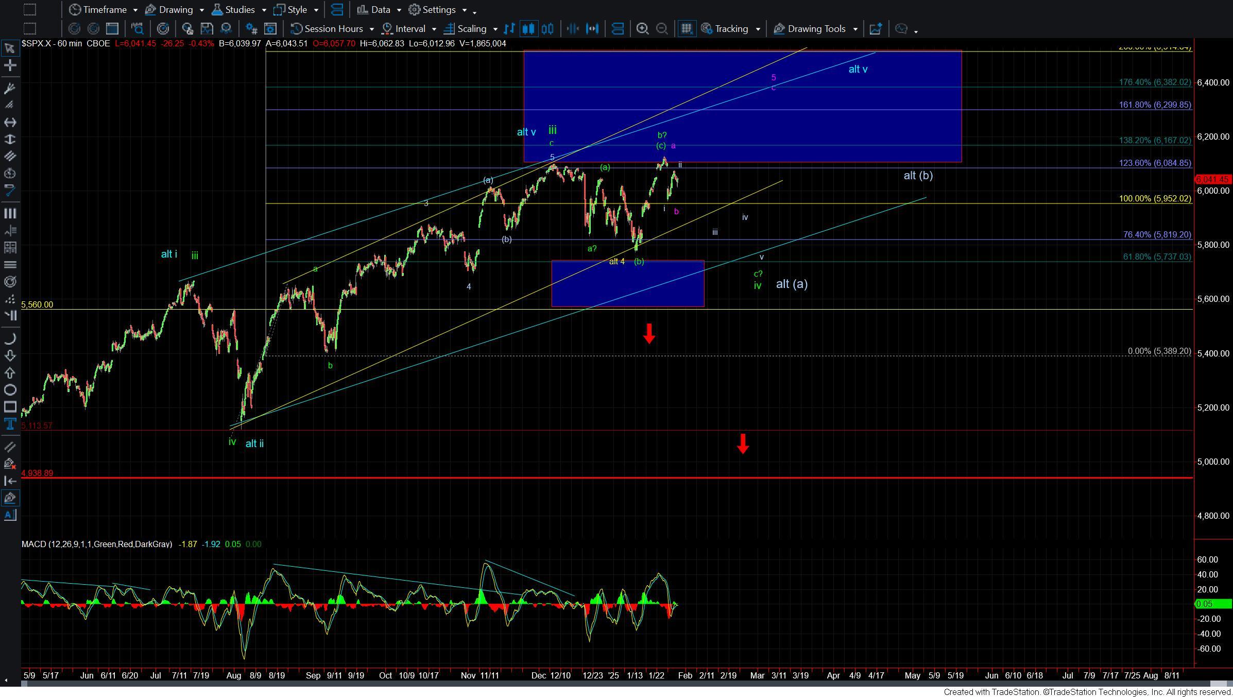The height and width of the screenshot is (697, 1233).
Task: Click the snap left arrow icon
Action: tap(10, 481)
